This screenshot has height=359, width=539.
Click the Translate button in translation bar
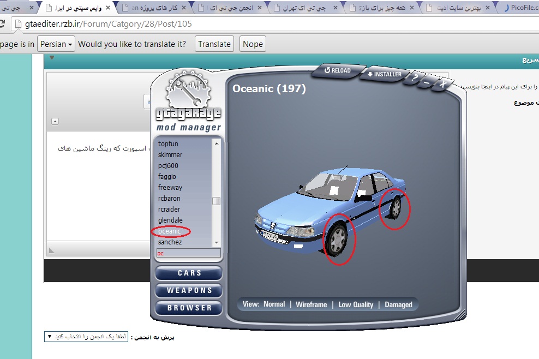[x=214, y=44]
